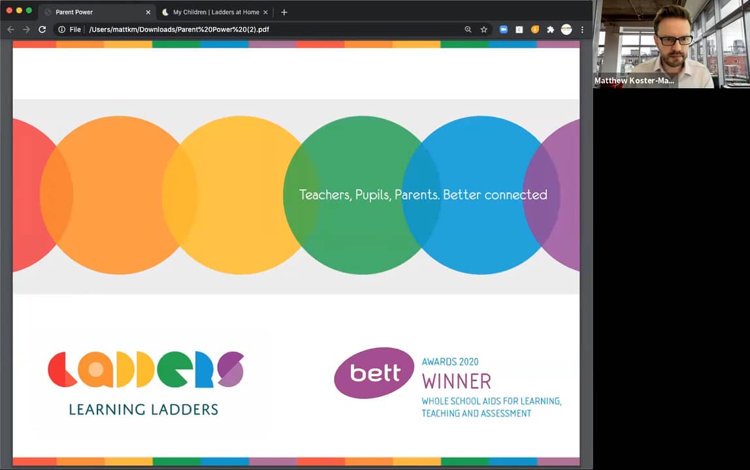Click the white square extension icon
Image resolution: width=750 pixels, height=470 pixels.
tap(519, 29)
